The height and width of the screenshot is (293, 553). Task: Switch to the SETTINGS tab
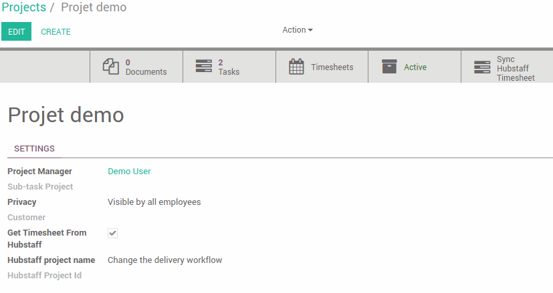pos(34,149)
